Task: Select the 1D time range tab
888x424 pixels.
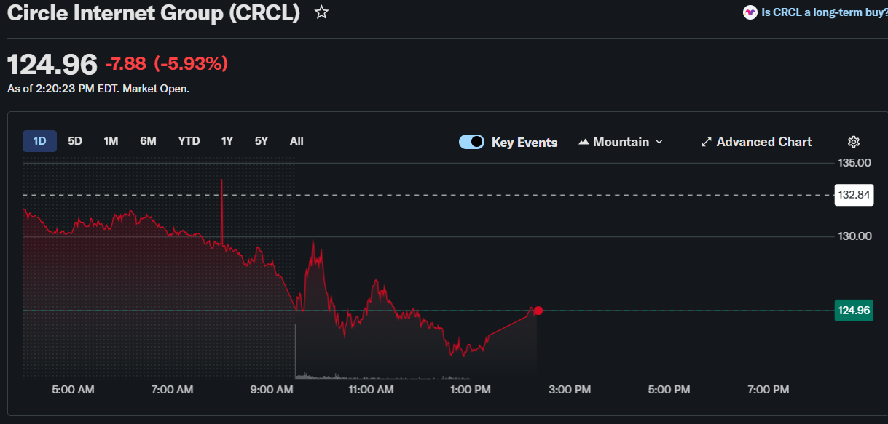Action: [39, 141]
